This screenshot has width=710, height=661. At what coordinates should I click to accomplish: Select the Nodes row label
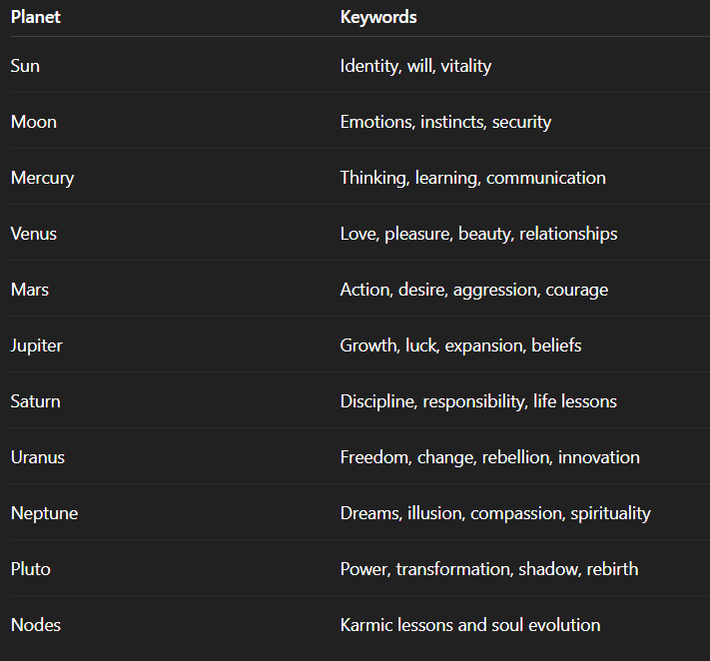pyautogui.click(x=36, y=625)
